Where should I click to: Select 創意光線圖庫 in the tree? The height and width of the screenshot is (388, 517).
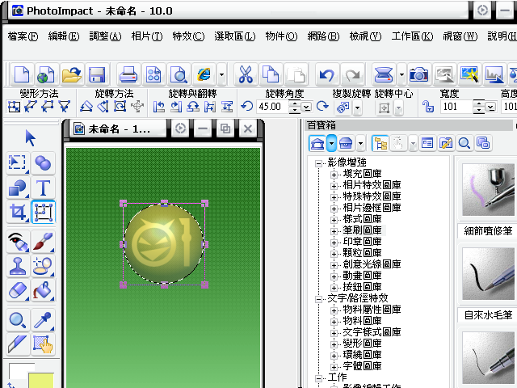pos(372,264)
